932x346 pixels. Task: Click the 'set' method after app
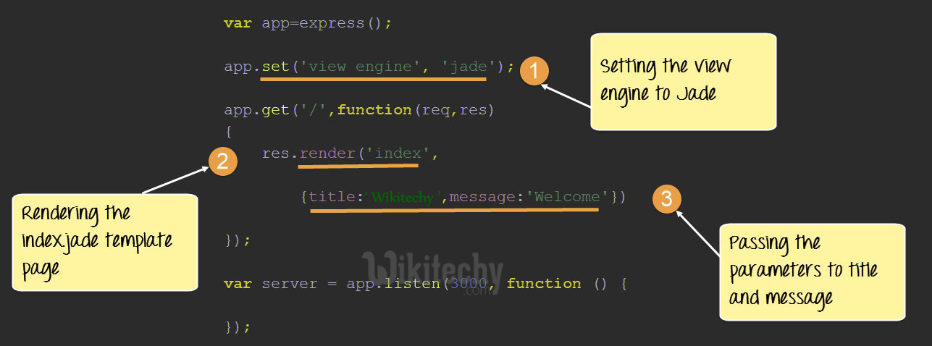275,67
